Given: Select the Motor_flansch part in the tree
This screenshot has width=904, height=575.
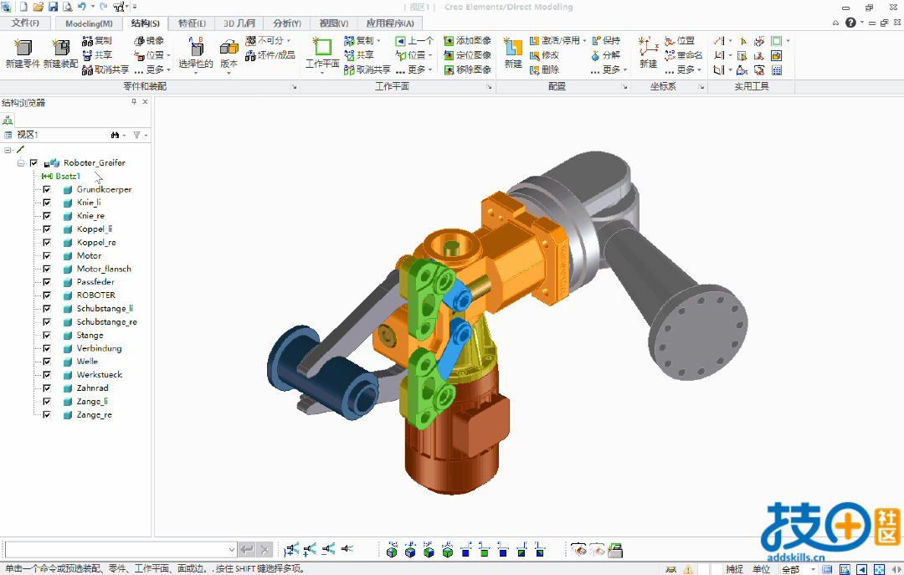Looking at the screenshot, I should [x=104, y=270].
